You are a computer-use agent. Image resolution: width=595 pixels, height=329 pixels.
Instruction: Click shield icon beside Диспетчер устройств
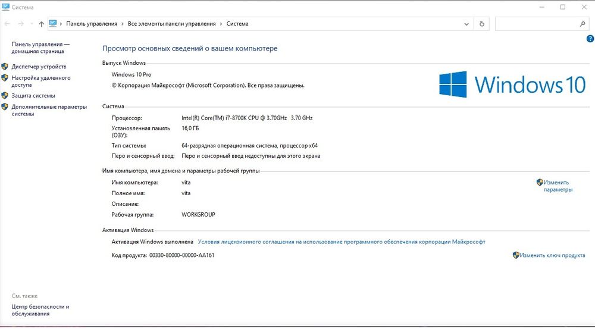[x=5, y=67]
